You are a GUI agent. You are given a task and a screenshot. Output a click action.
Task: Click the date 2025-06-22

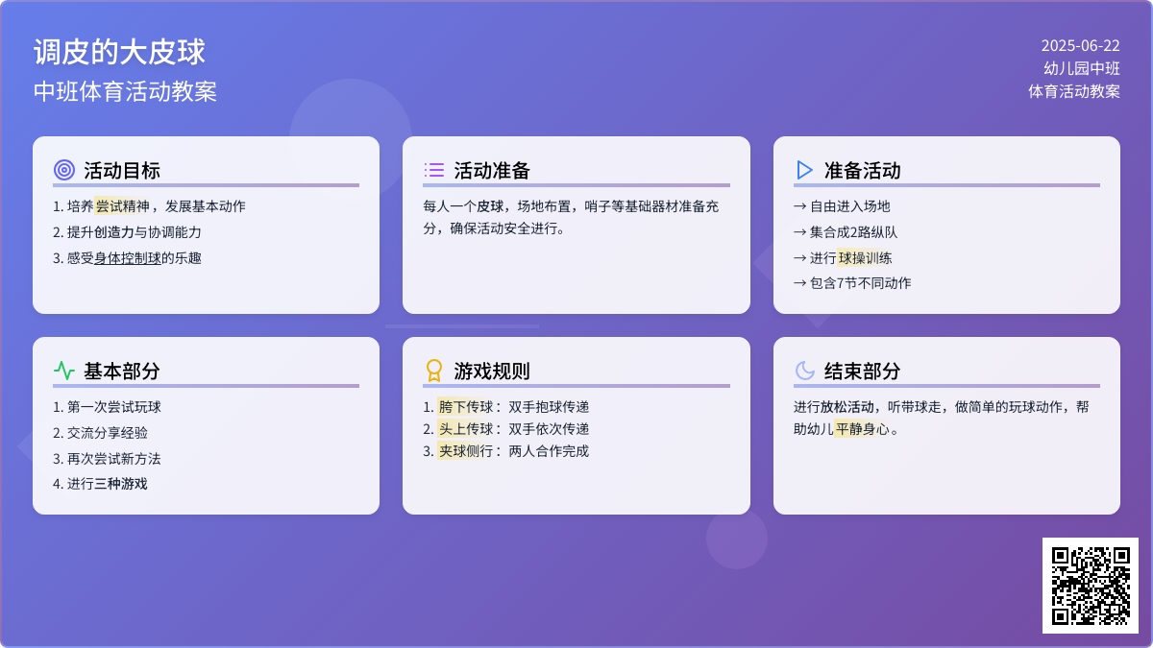pos(1080,45)
